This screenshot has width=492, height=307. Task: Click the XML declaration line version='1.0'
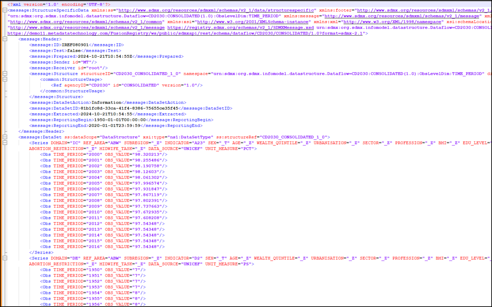pos(59,4)
